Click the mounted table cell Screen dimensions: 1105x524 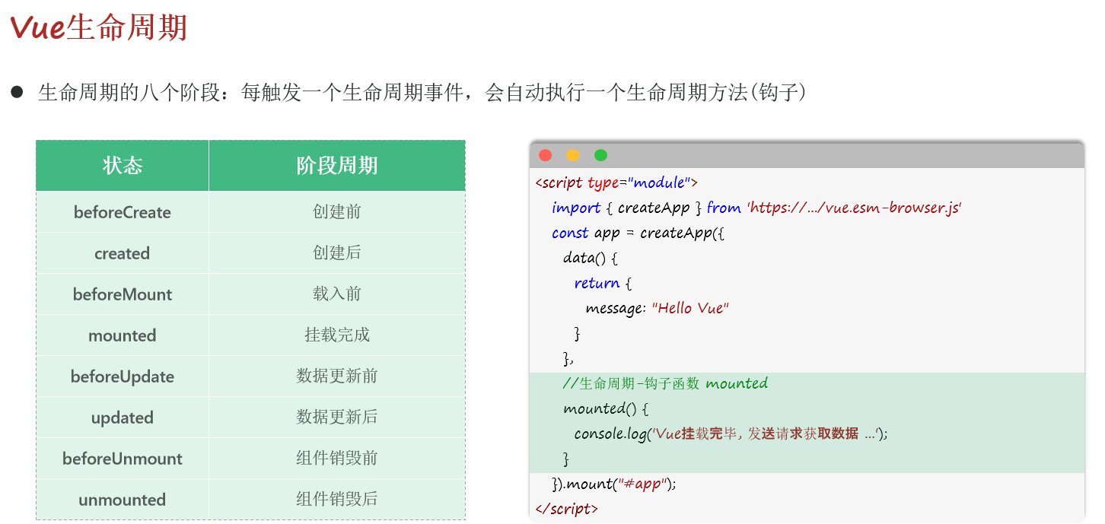pos(123,335)
